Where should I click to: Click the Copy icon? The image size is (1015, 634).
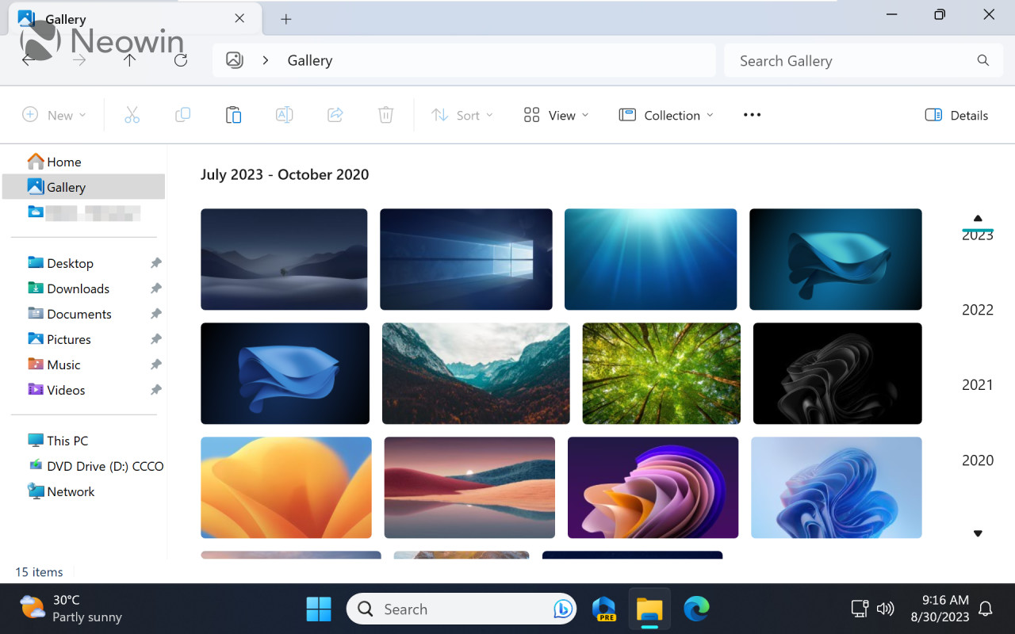pos(182,114)
